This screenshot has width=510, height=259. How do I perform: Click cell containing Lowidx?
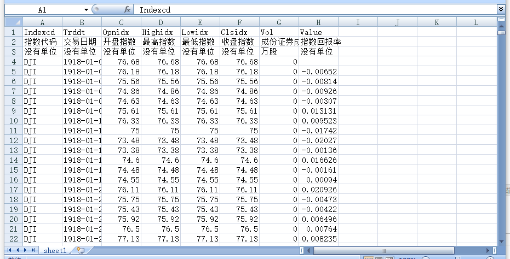point(200,32)
